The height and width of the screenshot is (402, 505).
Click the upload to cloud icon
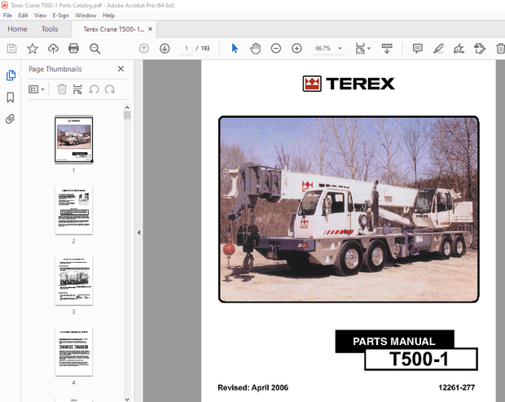pos(53,49)
